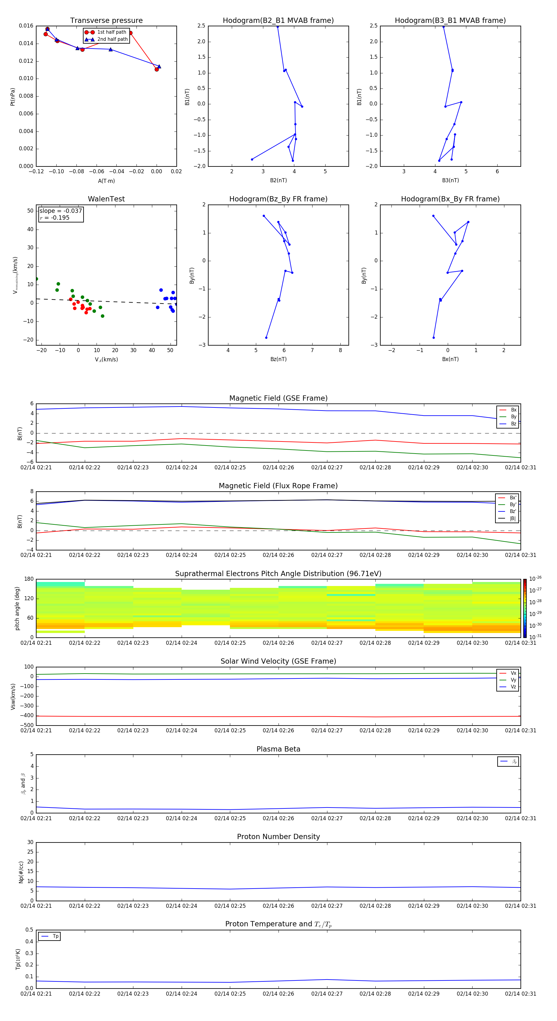Click the 'Np(#/cc)' axis label

point(21,872)
